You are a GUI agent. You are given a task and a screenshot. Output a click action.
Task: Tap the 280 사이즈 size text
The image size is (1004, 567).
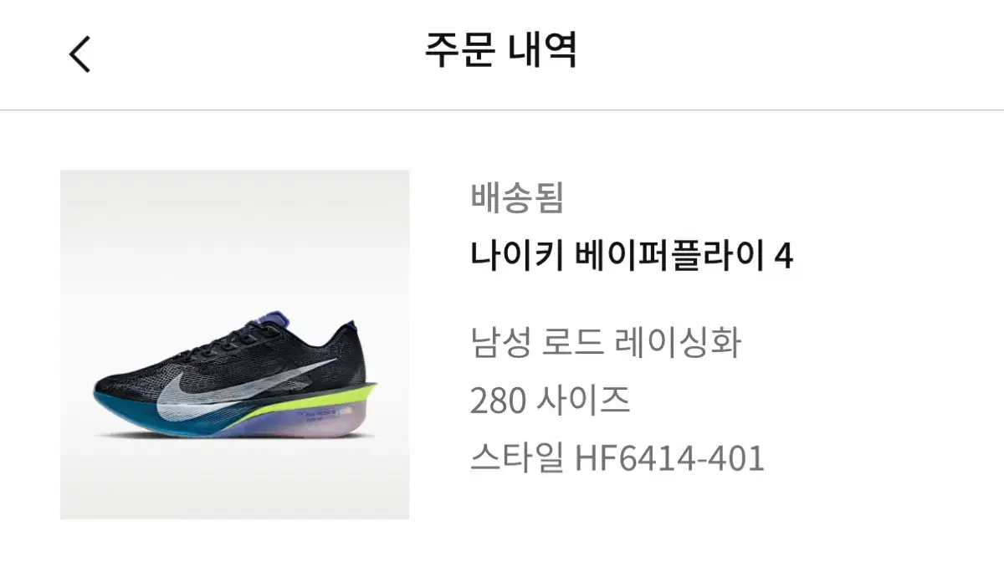pos(550,401)
